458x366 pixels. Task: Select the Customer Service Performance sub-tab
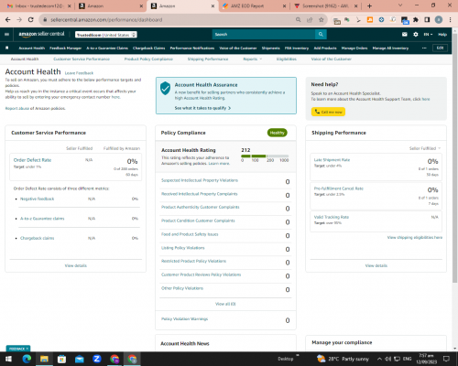point(82,59)
